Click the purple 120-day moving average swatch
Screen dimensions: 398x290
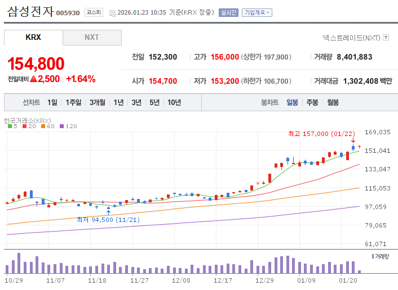click(x=61, y=126)
